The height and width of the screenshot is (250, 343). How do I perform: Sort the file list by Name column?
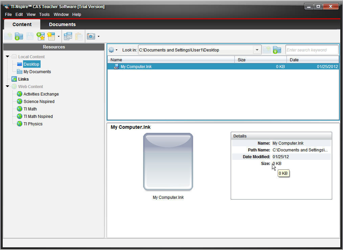point(171,60)
